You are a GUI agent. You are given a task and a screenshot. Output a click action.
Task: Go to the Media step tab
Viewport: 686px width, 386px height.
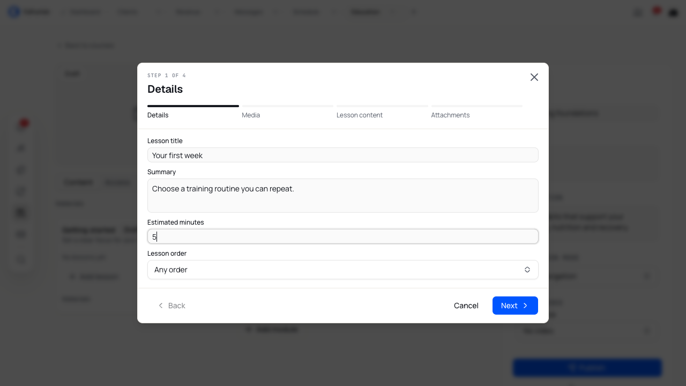pos(288,113)
